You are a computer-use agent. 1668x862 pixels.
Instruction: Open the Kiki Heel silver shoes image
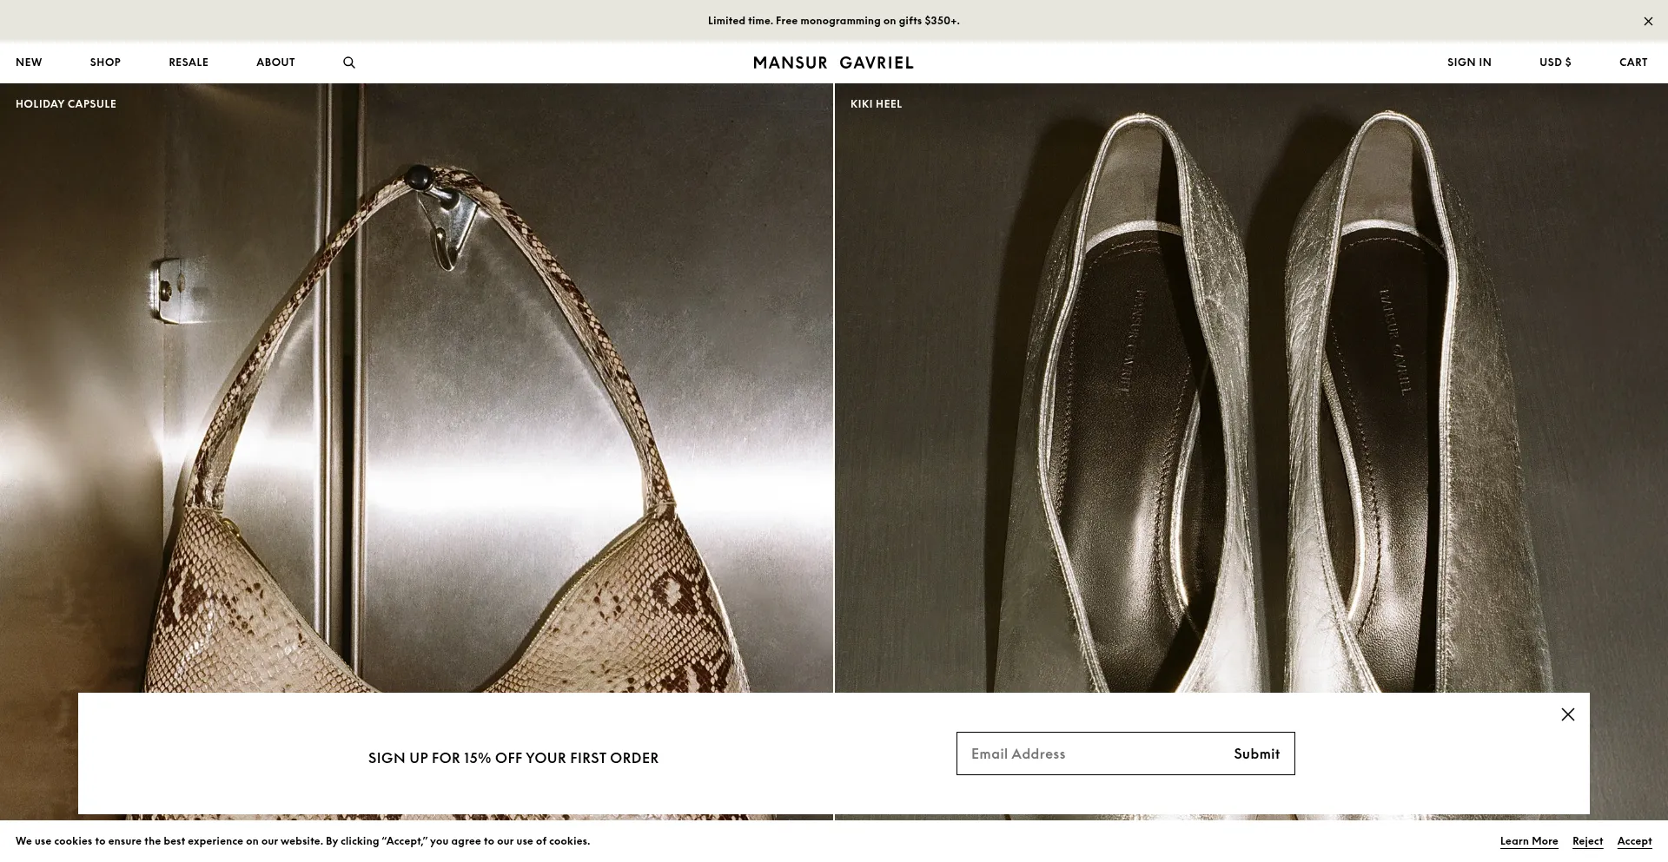click(1251, 391)
